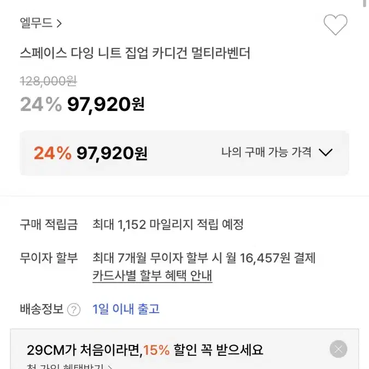Click the gray 24% discount rate label
Viewport: 369px width, 369px height.
tap(41, 104)
